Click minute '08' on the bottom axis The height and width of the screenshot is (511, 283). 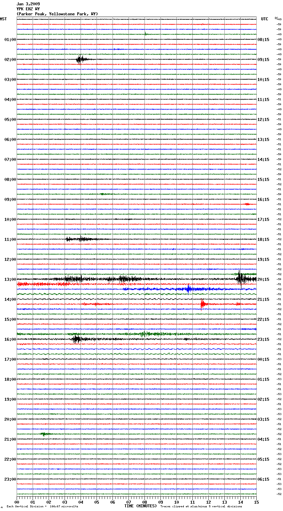(144, 502)
